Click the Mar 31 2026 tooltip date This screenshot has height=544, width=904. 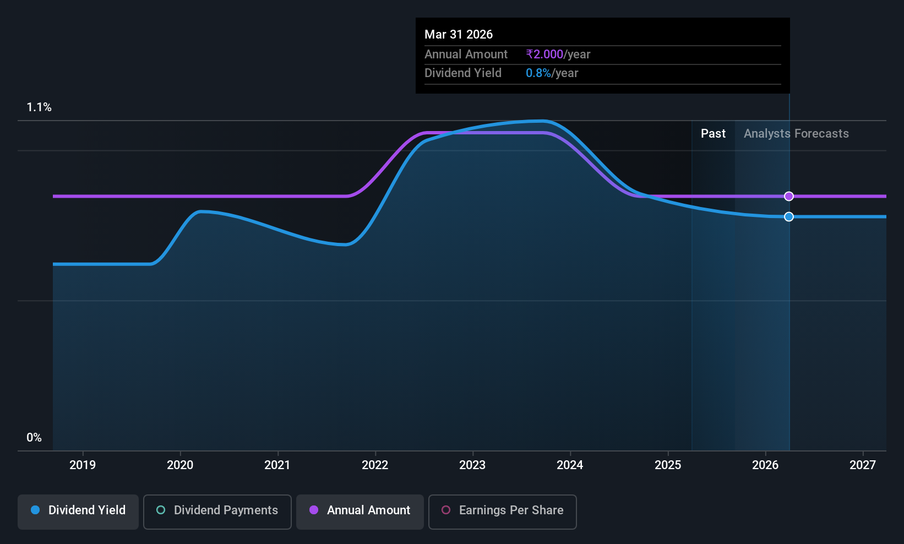pyautogui.click(x=459, y=35)
